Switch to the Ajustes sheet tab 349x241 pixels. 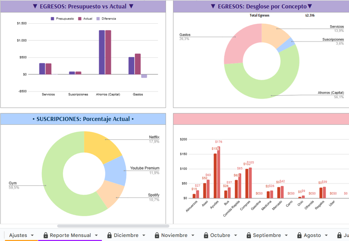click(x=18, y=235)
